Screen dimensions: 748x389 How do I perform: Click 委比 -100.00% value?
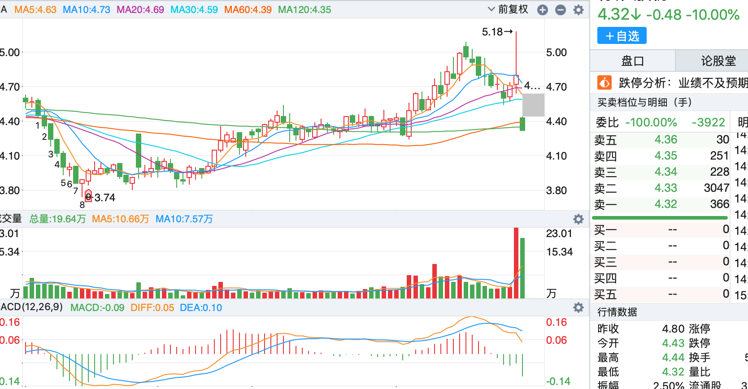pos(651,122)
